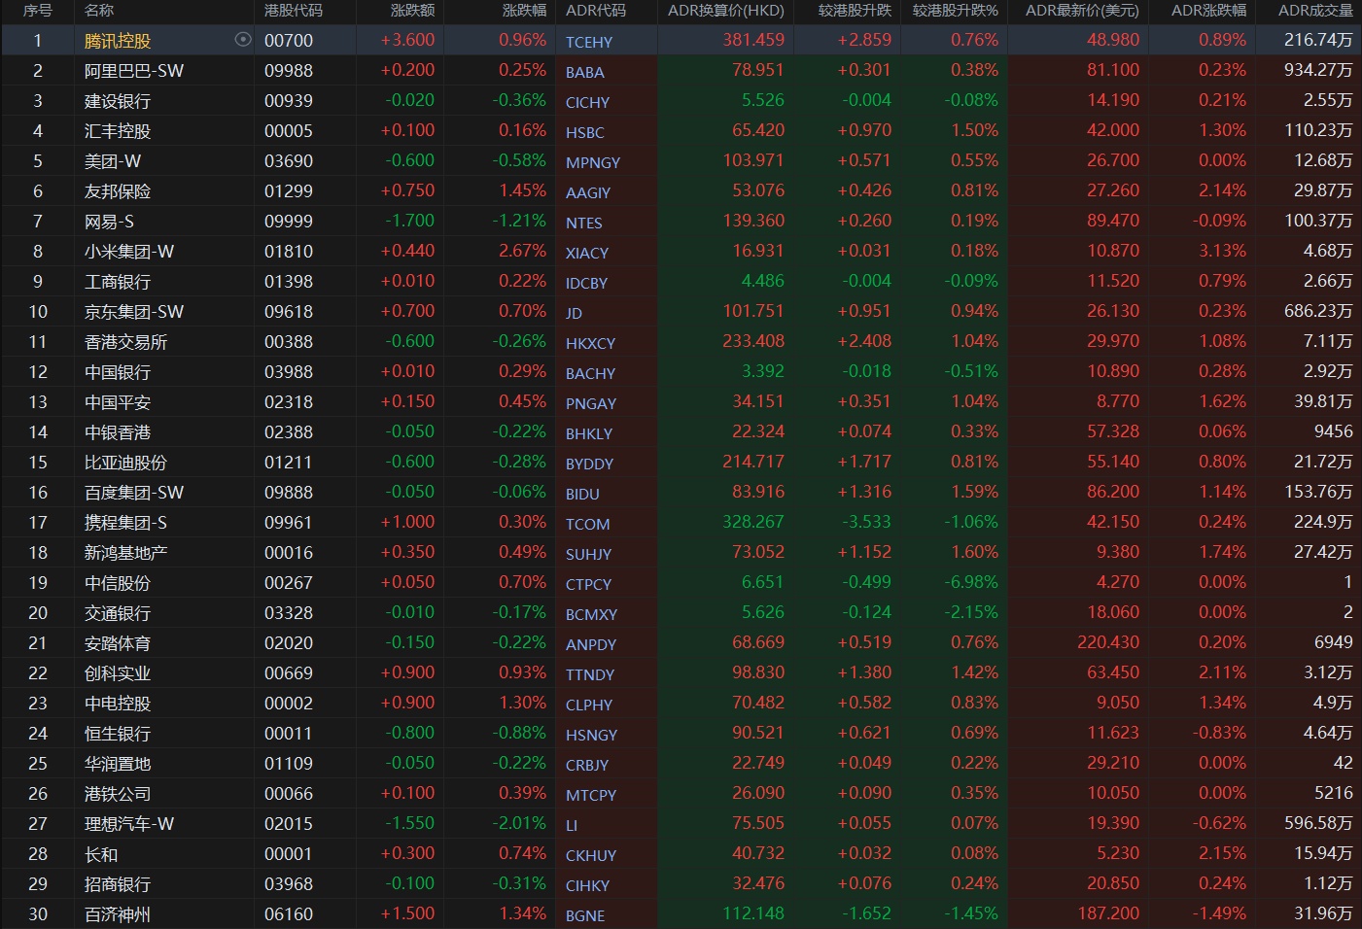Click the NTES ADR code
Image resolution: width=1362 pixels, height=929 pixels.
point(584,223)
